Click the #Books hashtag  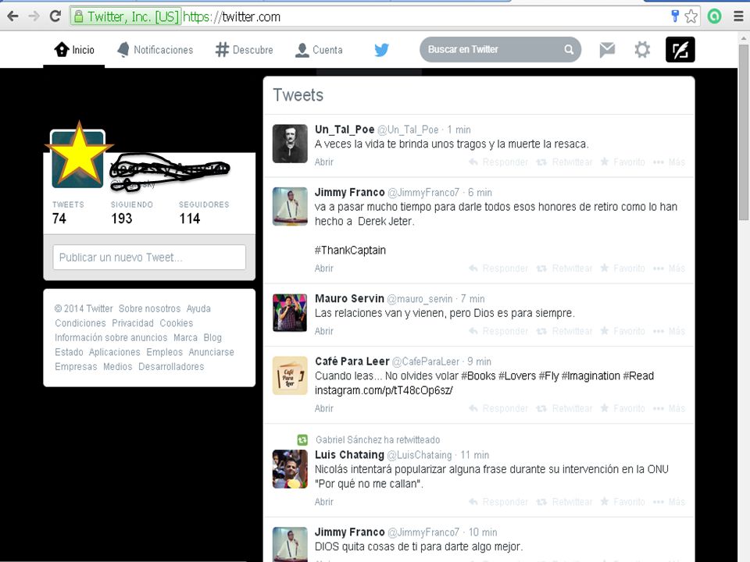click(478, 375)
